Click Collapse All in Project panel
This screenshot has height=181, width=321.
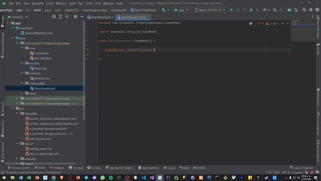[67, 17]
